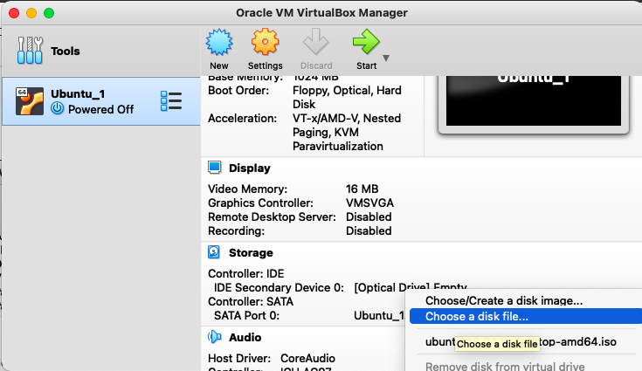The image size is (642, 371).
Task: Open the Ubuntu_1 machine menu list icon
Action: click(171, 101)
